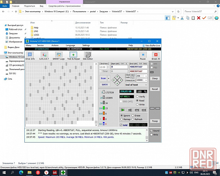Click the green play scan button
Image resolution: width=220 pixels, height=176 pixels.
point(123,110)
